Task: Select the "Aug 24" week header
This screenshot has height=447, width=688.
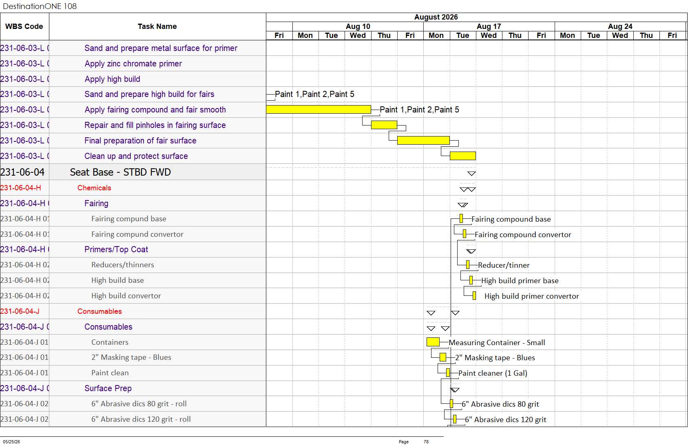Action: tap(620, 26)
